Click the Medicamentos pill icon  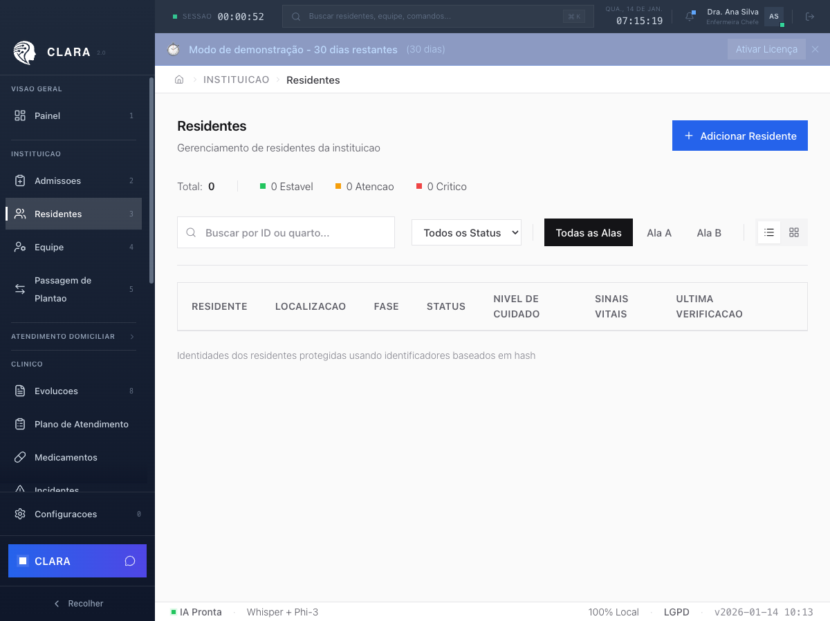pyautogui.click(x=20, y=457)
